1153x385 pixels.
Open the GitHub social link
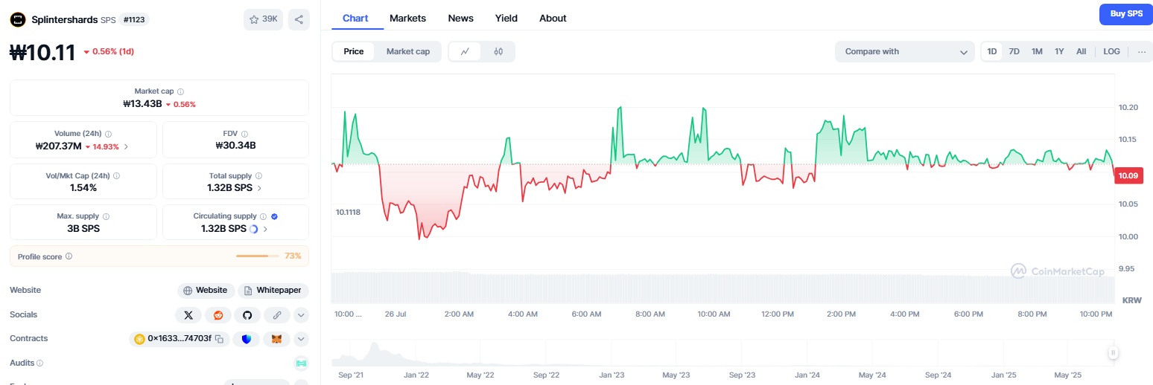247,315
